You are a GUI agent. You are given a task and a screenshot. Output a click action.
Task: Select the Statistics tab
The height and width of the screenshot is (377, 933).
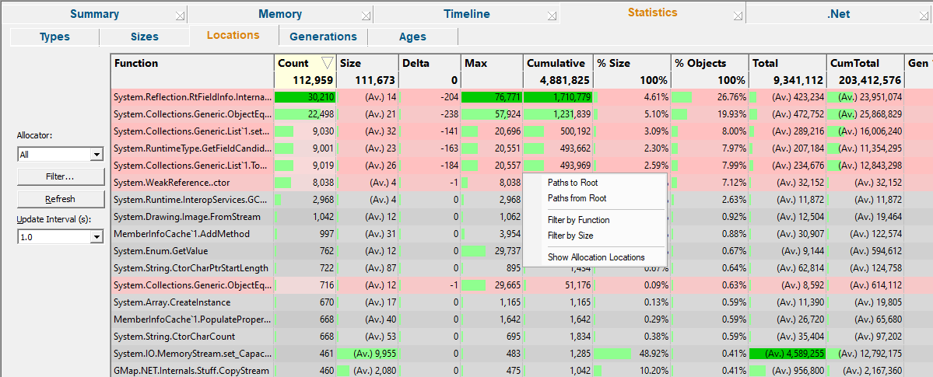pyautogui.click(x=652, y=12)
